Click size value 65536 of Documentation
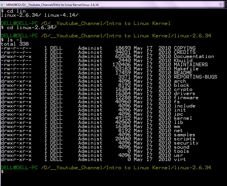The height and width of the screenshot is (186, 227). tap(123, 56)
